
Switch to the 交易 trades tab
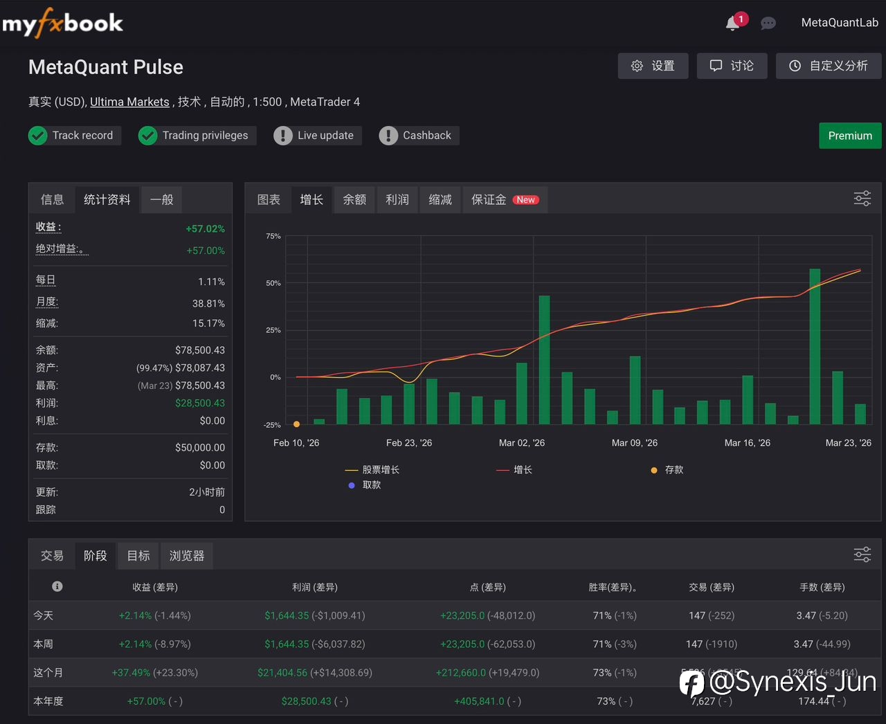click(x=52, y=555)
